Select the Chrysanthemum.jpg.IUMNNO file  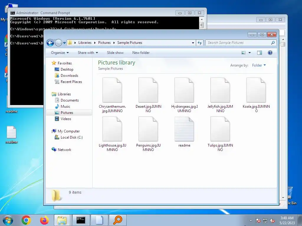pyautogui.click(x=112, y=95)
